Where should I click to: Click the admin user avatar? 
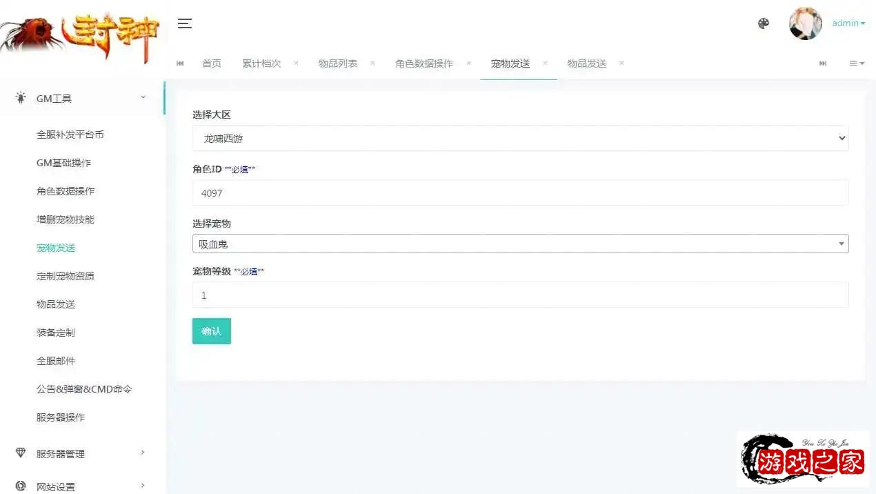point(805,23)
